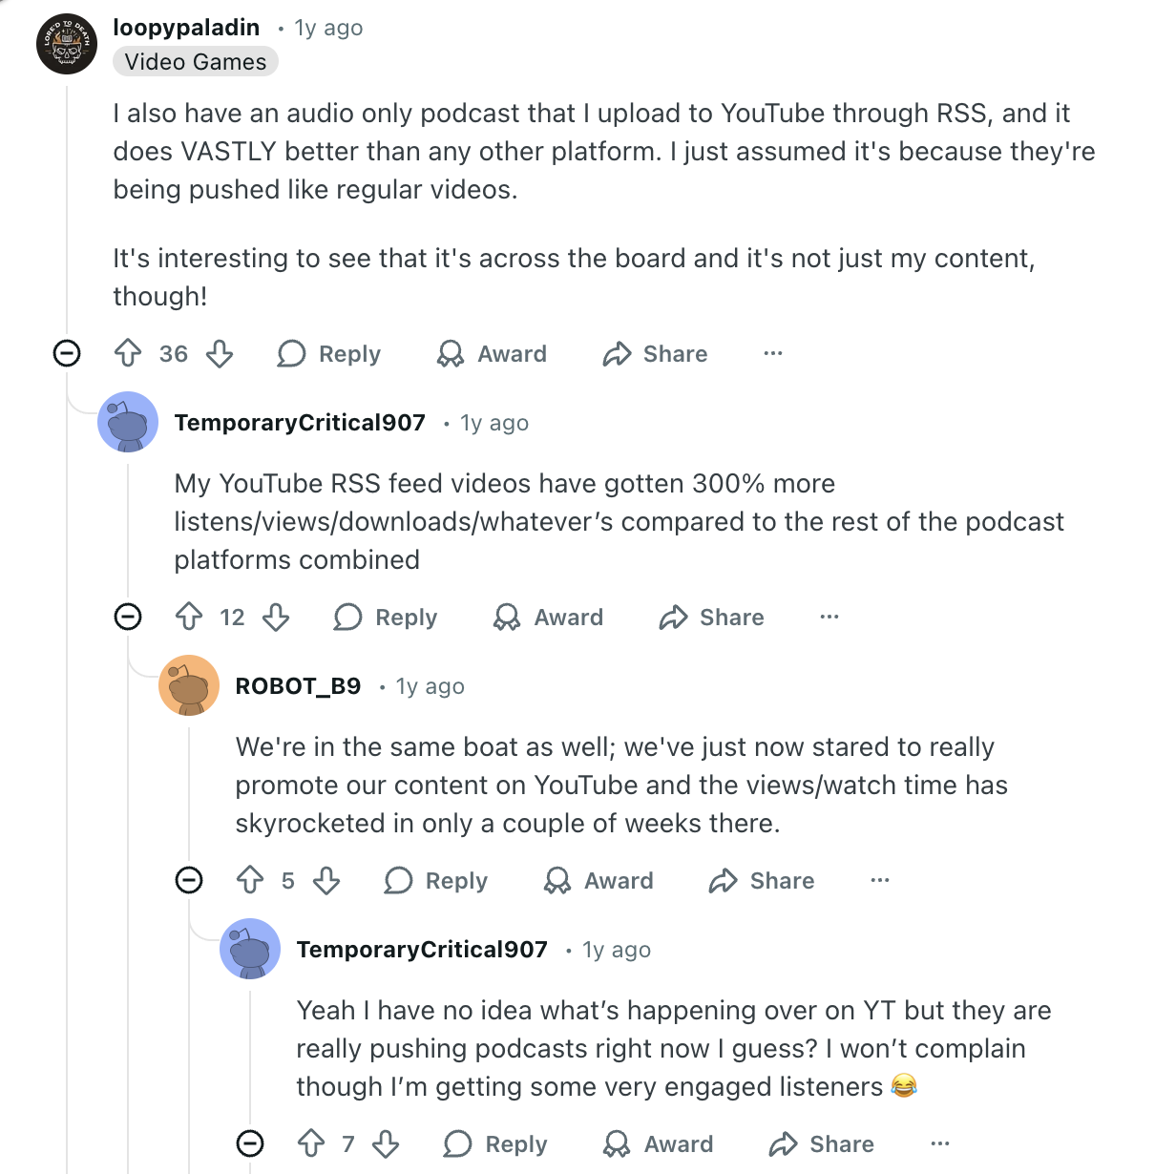Give an award to loopypaladin's comment
This screenshot has width=1155, height=1174.
[492, 354]
